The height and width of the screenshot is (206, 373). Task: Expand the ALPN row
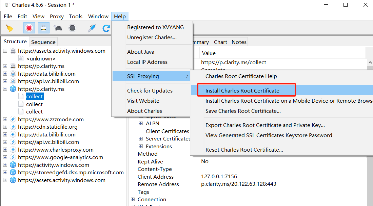coord(141,124)
